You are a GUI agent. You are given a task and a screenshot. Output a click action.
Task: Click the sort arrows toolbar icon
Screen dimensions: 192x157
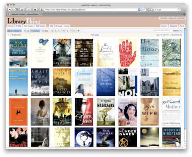click(52, 31)
